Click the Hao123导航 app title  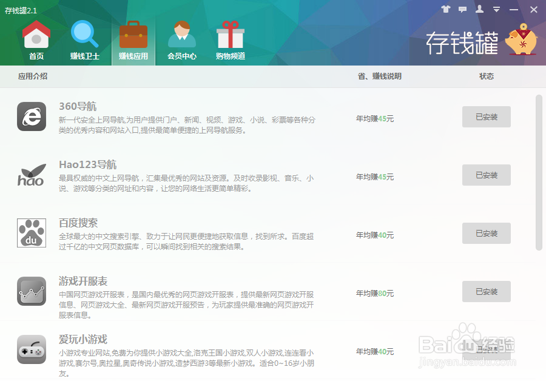coord(88,164)
